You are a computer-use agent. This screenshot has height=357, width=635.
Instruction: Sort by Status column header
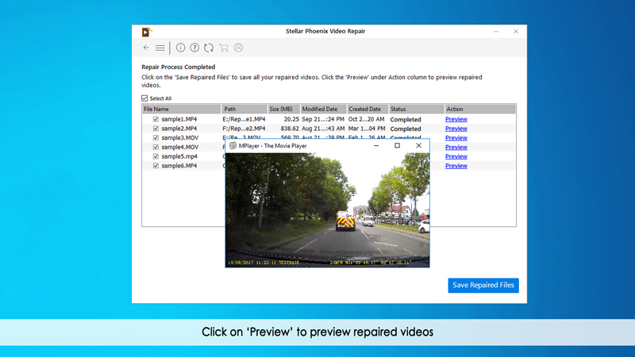click(x=416, y=109)
